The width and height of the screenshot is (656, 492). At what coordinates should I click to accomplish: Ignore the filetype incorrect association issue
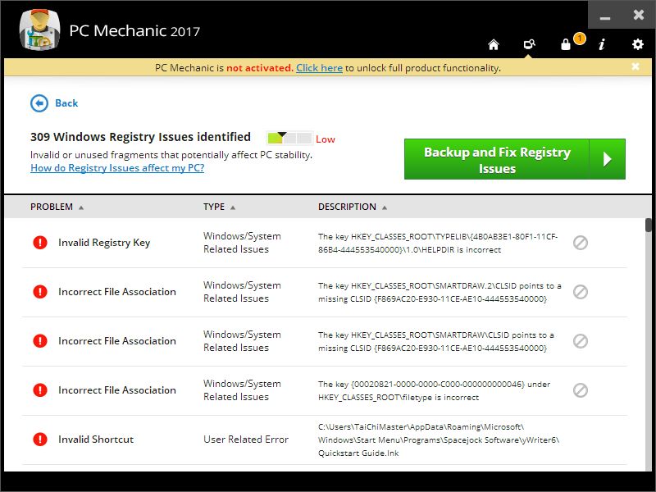[x=581, y=390]
